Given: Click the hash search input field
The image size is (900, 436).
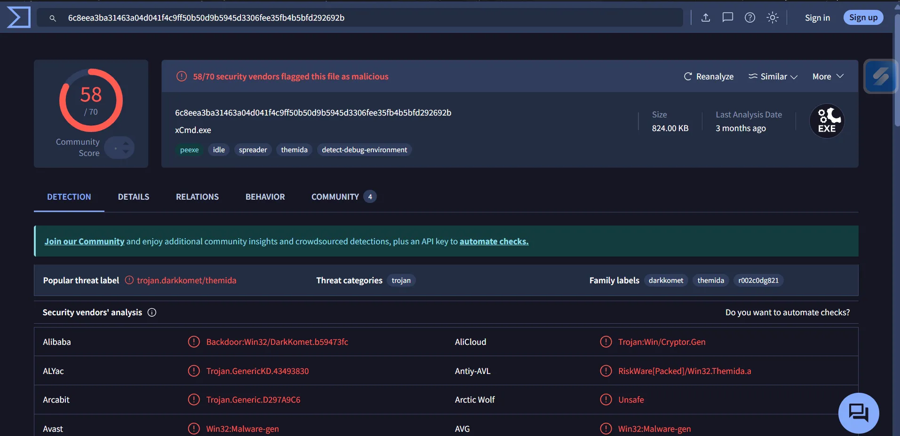Looking at the screenshot, I should [x=360, y=18].
